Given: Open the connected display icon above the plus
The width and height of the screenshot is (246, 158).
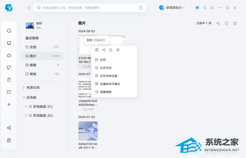Looking at the screenshot, I should (x=9, y=92).
